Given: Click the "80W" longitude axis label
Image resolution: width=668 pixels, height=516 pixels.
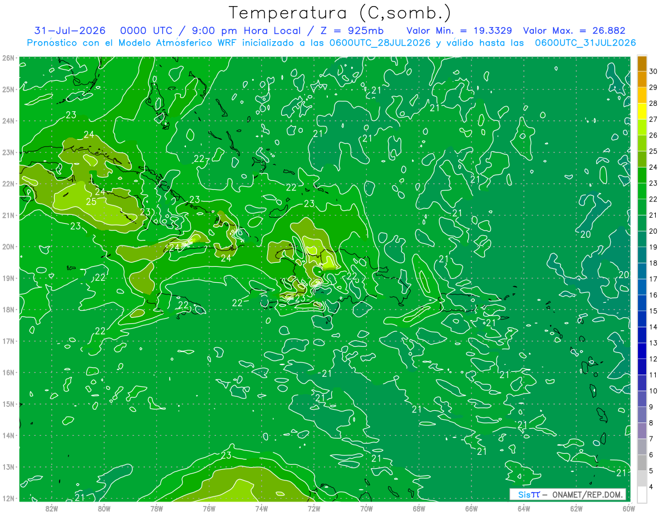Looking at the screenshot, I should pos(104,508).
